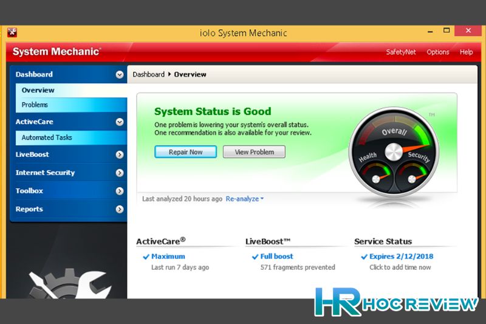This screenshot has width=486, height=324.
Task: Expand the Internet Security section arrow
Action: pyautogui.click(x=120, y=173)
